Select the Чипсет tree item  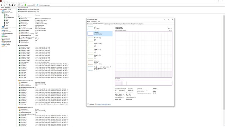point(7,22)
